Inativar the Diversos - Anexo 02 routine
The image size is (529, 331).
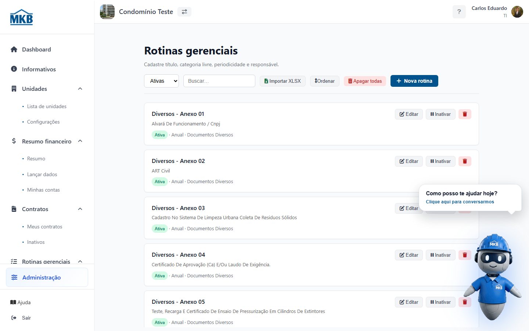440,161
